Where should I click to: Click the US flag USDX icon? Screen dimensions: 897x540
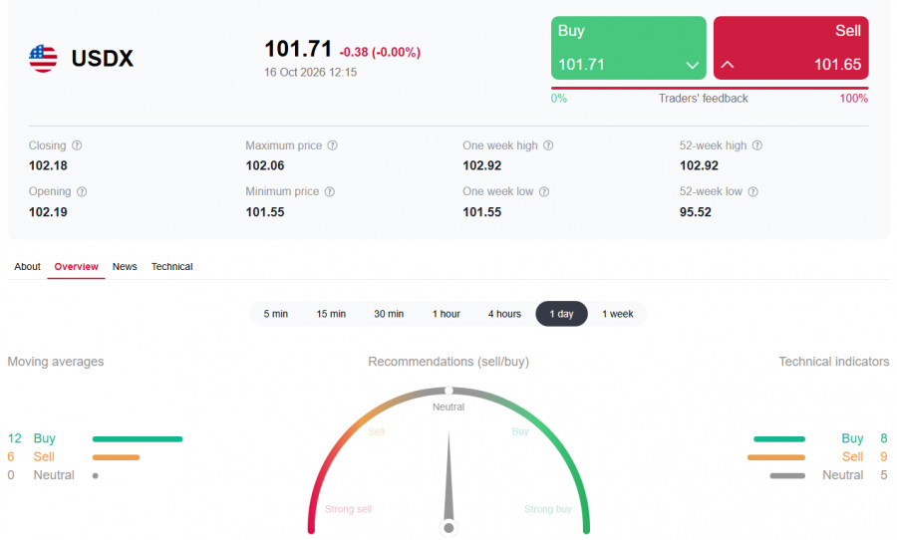click(x=43, y=59)
